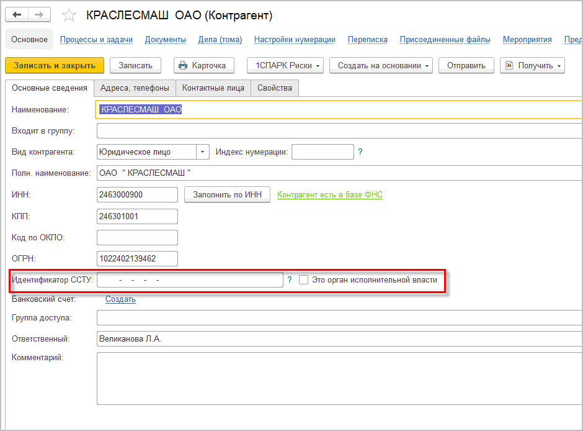Viewport: 583px width, 431px height.
Task: Enable Это орган исполнительной власти
Action: pos(303,279)
